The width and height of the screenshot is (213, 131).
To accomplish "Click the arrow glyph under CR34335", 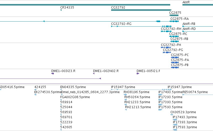I will coord(61,10).
